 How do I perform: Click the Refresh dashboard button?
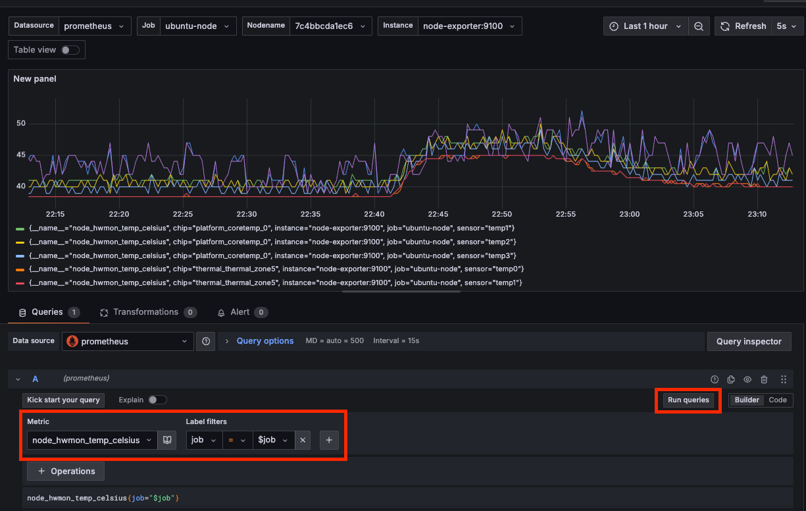[743, 26]
